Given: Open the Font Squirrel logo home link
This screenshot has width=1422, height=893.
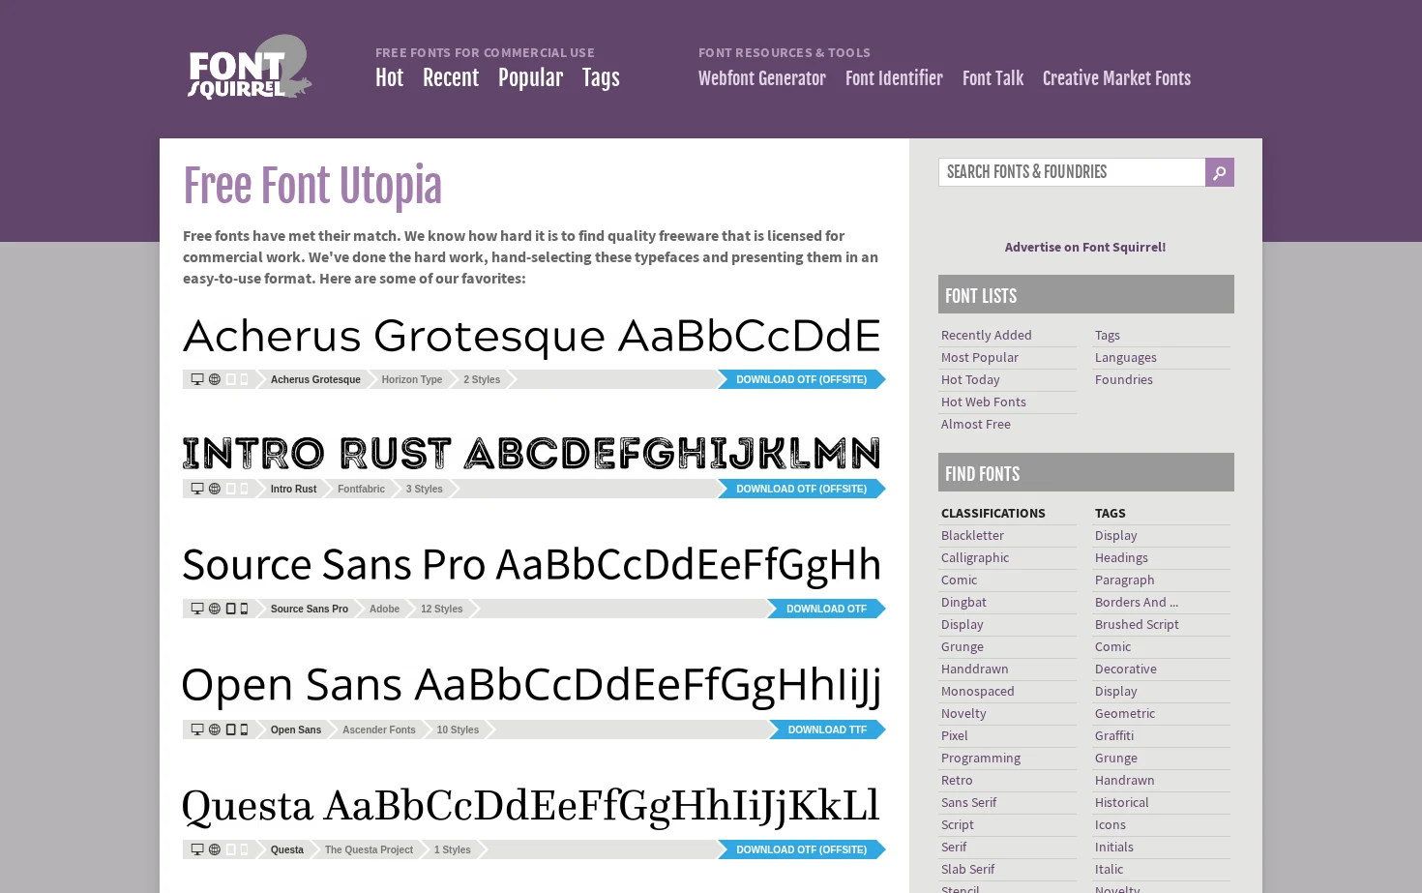Looking at the screenshot, I should tap(250, 67).
